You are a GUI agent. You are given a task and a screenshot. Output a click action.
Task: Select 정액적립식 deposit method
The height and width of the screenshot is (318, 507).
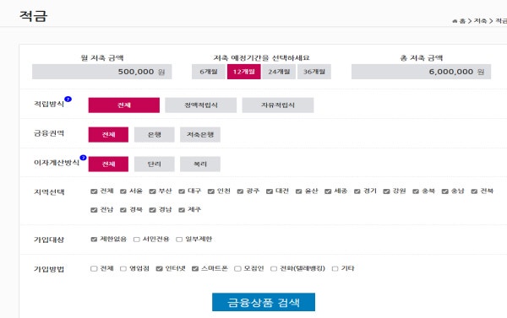(x=201, y=105)
